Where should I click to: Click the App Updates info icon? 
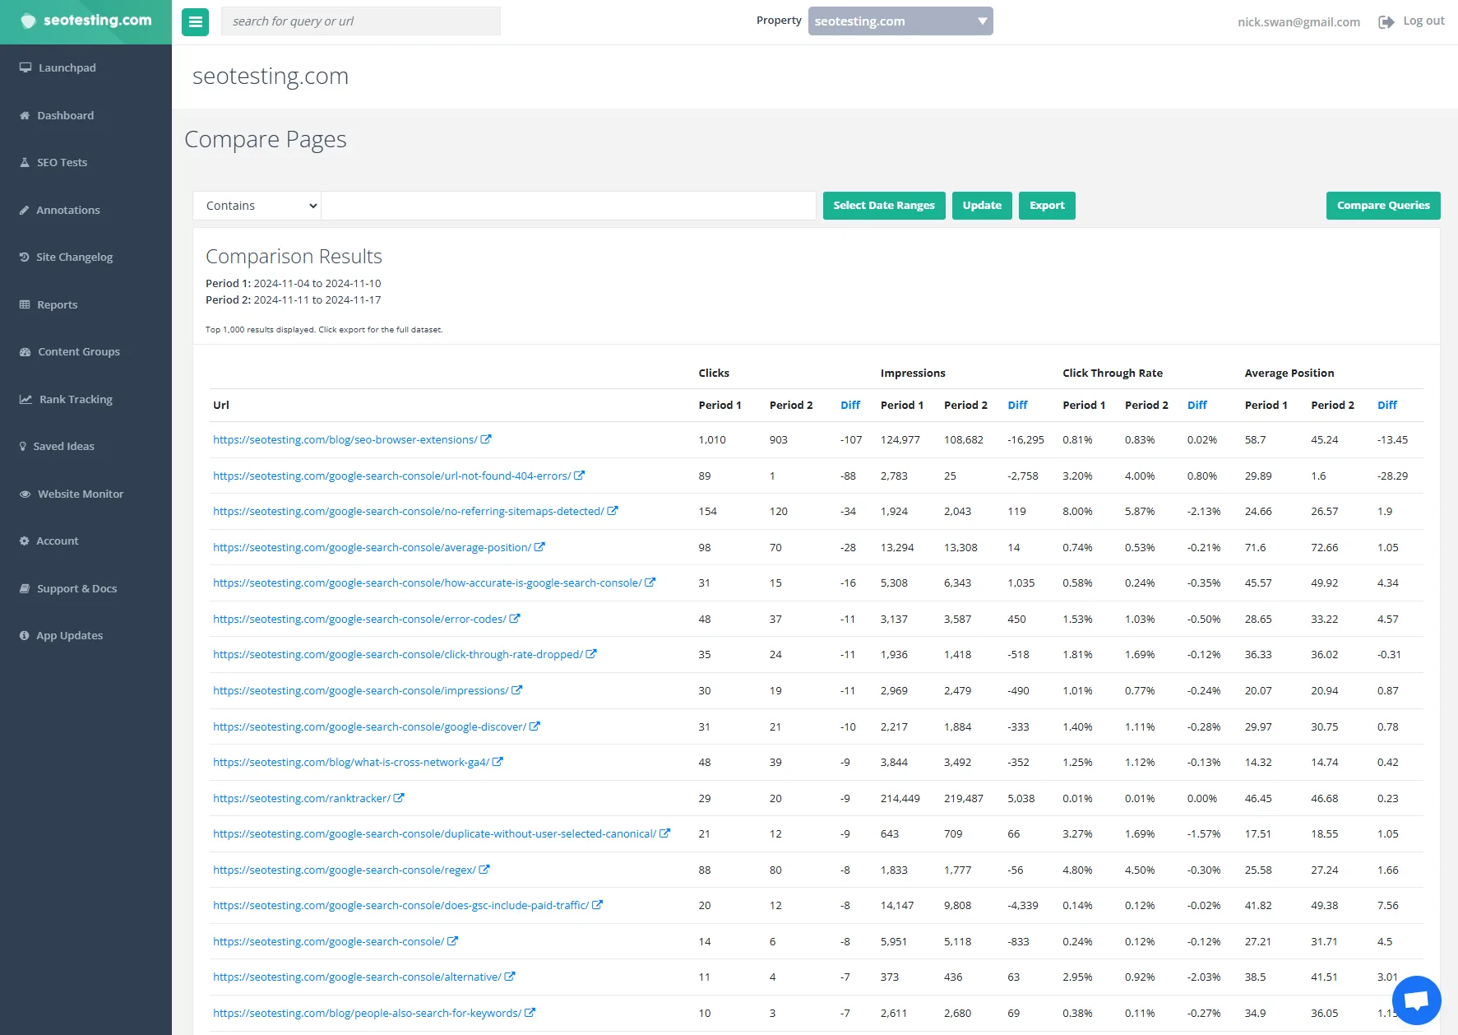point(23,635)
